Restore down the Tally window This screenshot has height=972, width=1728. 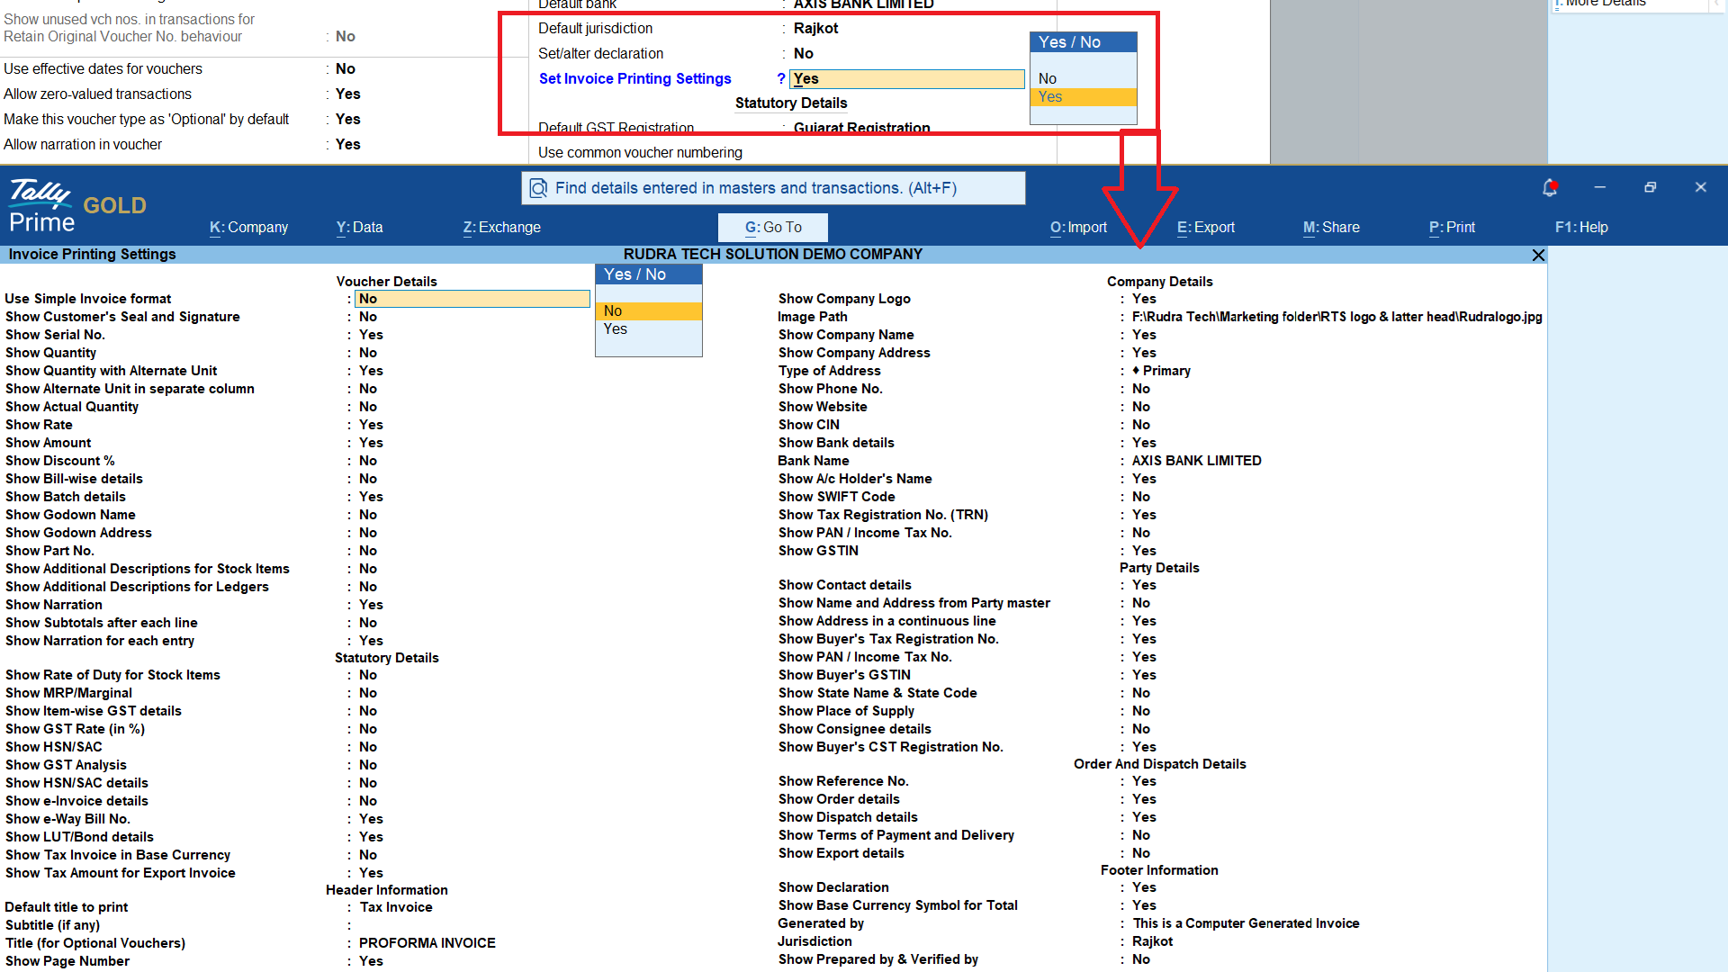click(1650, 187)
